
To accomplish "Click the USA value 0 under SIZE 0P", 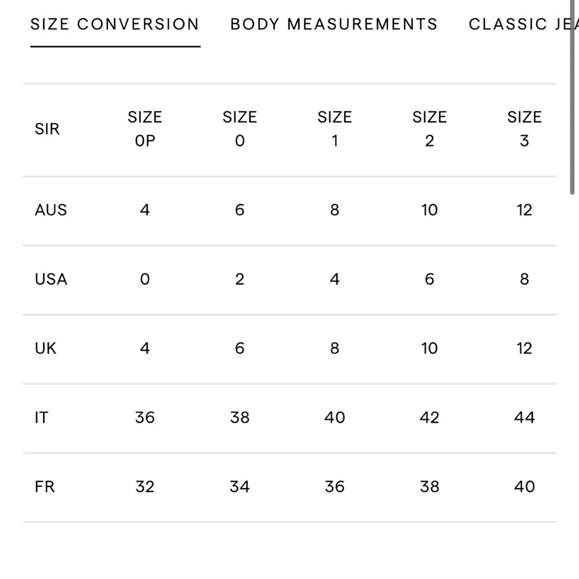I will coord(145,279).
